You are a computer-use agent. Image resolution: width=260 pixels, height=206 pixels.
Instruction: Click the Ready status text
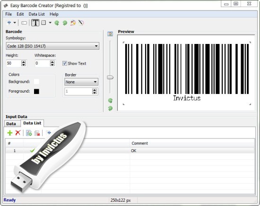tap(9, 200)
